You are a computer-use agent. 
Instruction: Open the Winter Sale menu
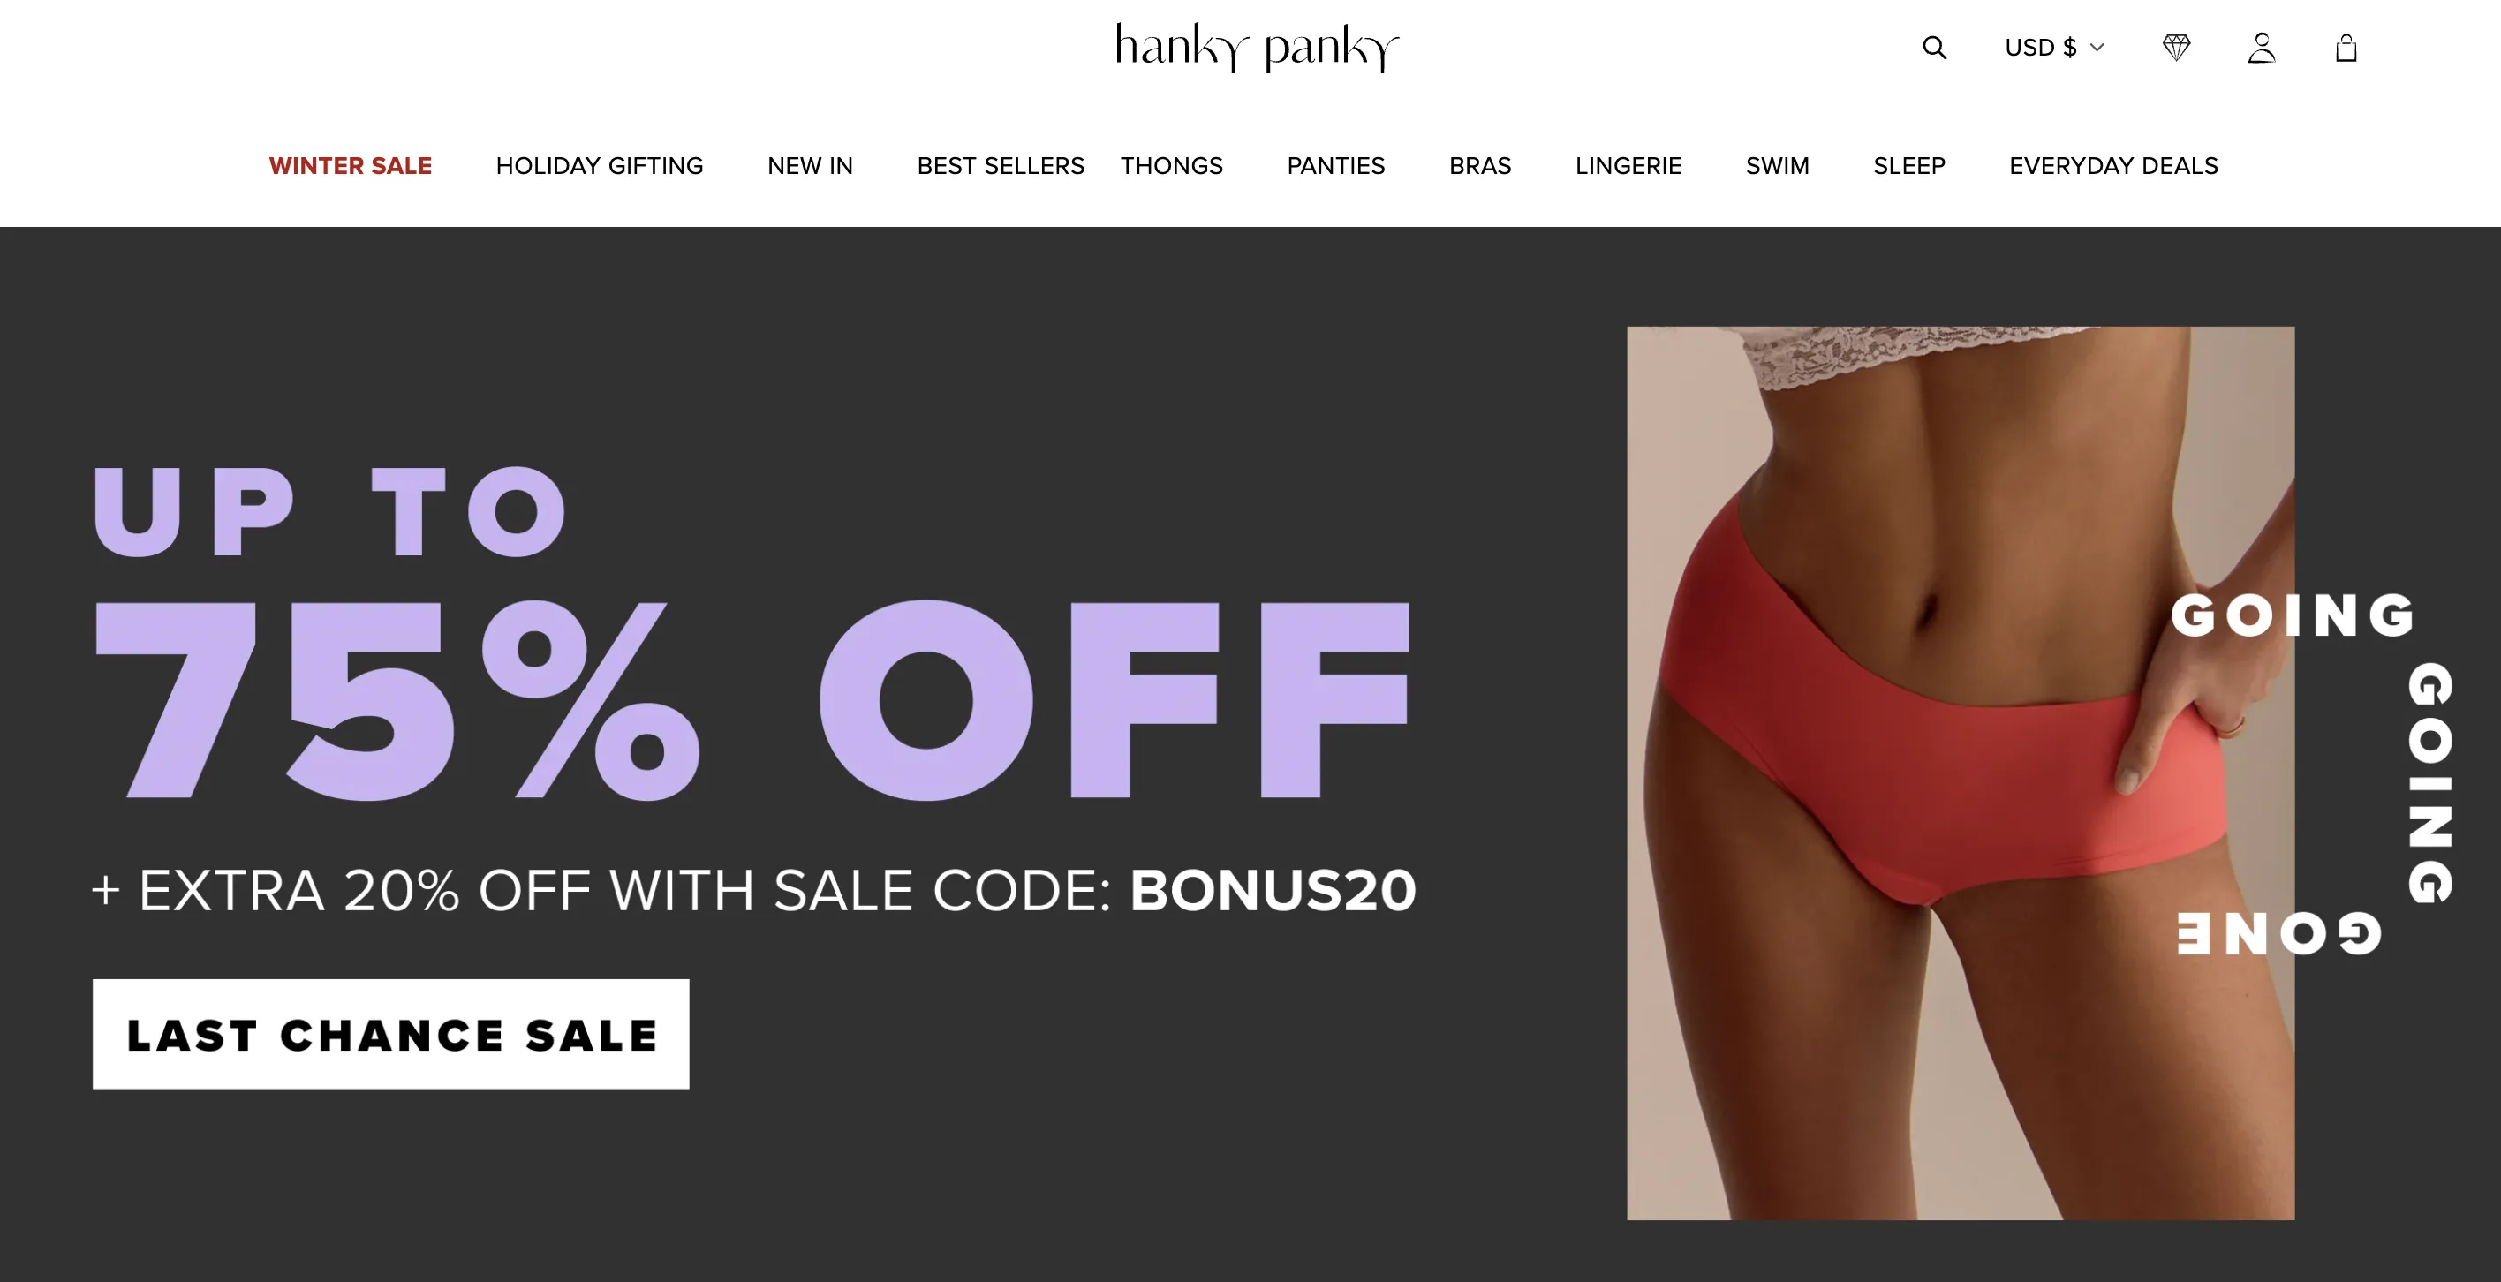pos(351,166)
